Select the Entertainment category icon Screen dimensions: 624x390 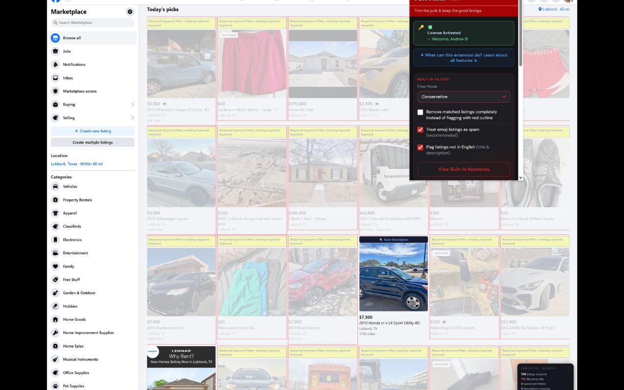tap(56, 253)
